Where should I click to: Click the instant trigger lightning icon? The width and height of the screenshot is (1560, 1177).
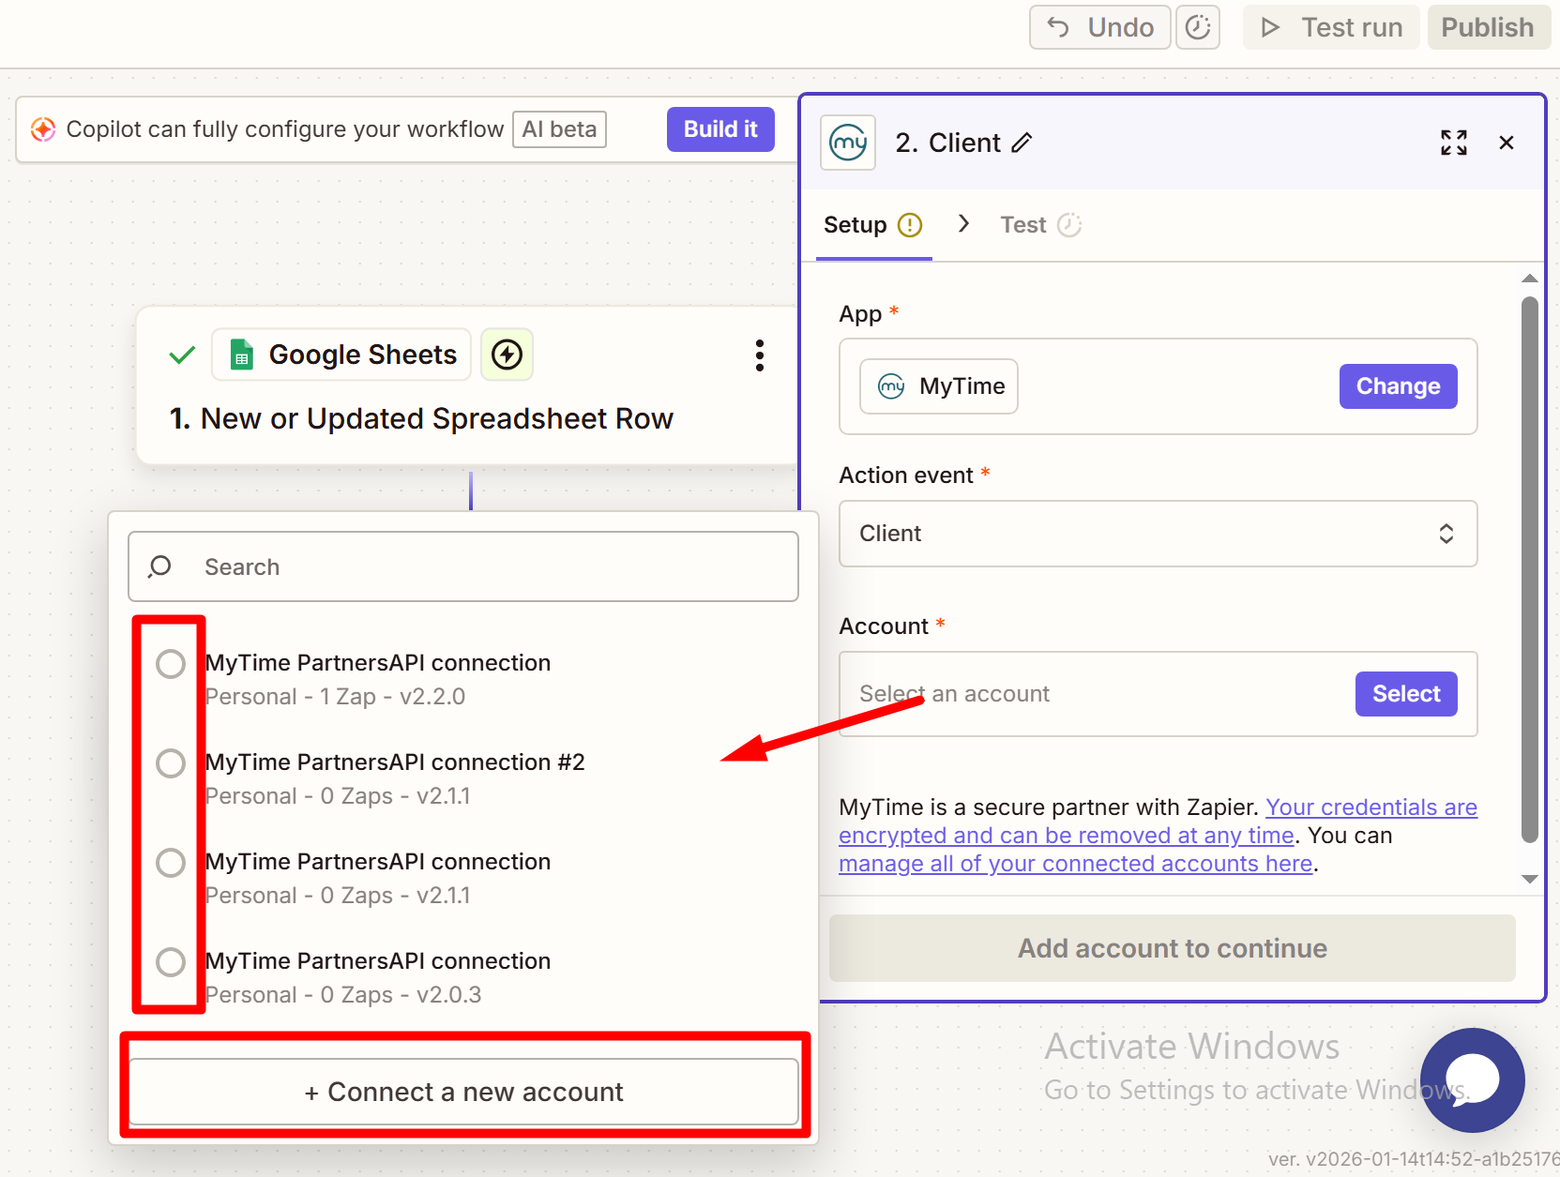507,355
